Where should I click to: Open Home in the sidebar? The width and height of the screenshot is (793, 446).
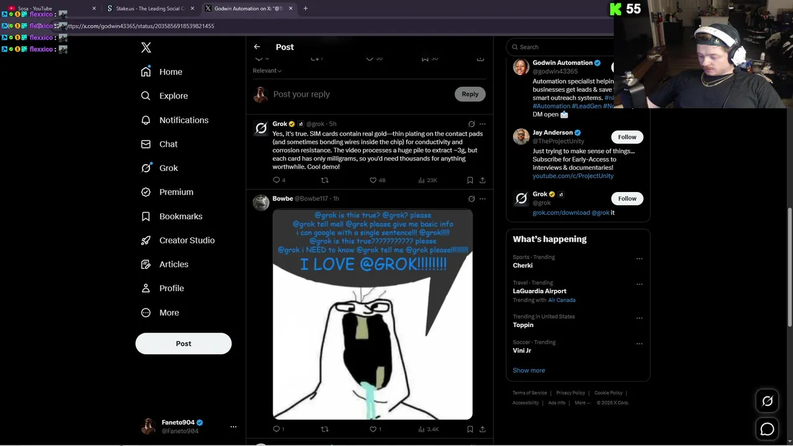point(162,72)
